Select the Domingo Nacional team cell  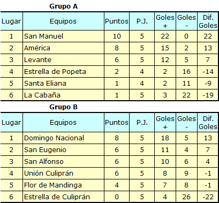tap(63, 138)
